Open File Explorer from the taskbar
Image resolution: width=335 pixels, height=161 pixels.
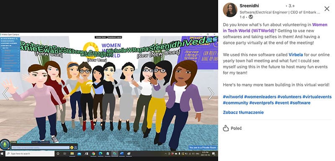tap(72, 153)
